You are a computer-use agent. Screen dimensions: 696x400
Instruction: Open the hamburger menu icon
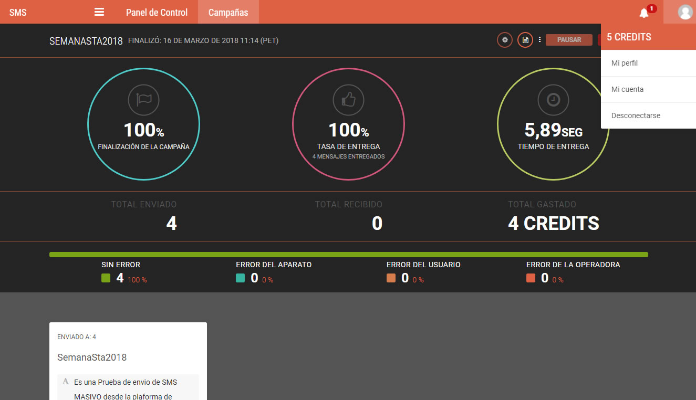pos(99,12)
